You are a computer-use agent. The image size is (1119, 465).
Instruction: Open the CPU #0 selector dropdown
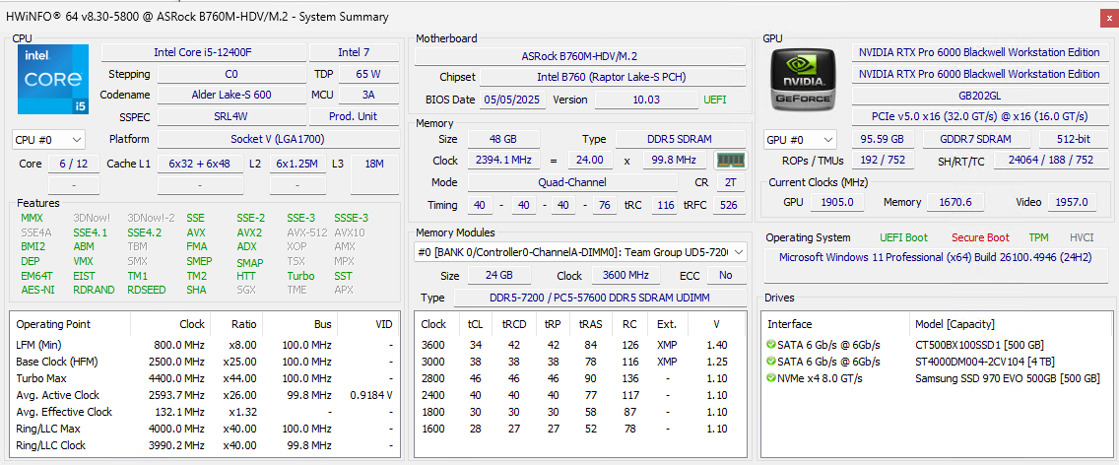48,140
